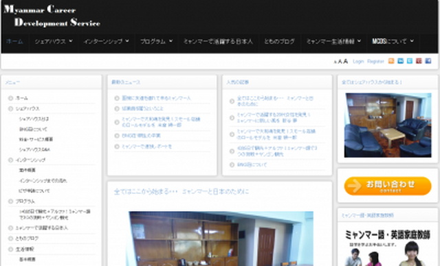This screenshot has width=440, height=266.
Task: Open the share house living room thumbnail
Action: (x=388, y=125)
